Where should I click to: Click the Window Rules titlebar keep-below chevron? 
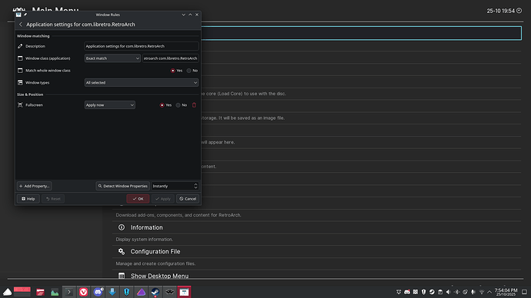click(x=184, y=15)
